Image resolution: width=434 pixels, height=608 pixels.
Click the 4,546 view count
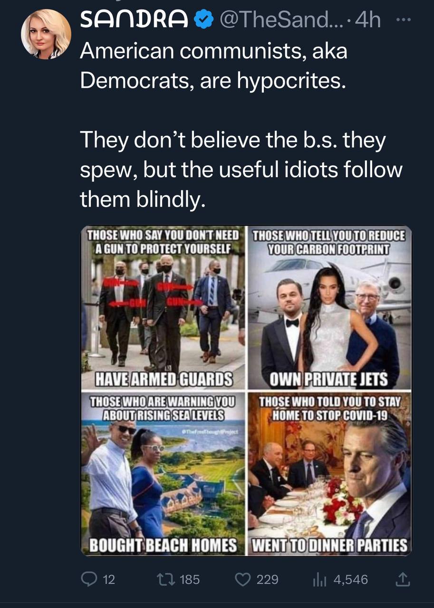coord(351,579)
